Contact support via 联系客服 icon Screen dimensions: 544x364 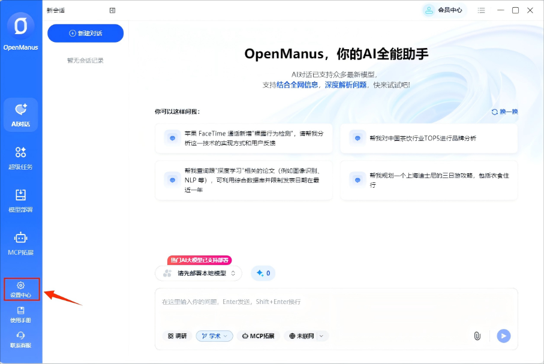(21, 340)
